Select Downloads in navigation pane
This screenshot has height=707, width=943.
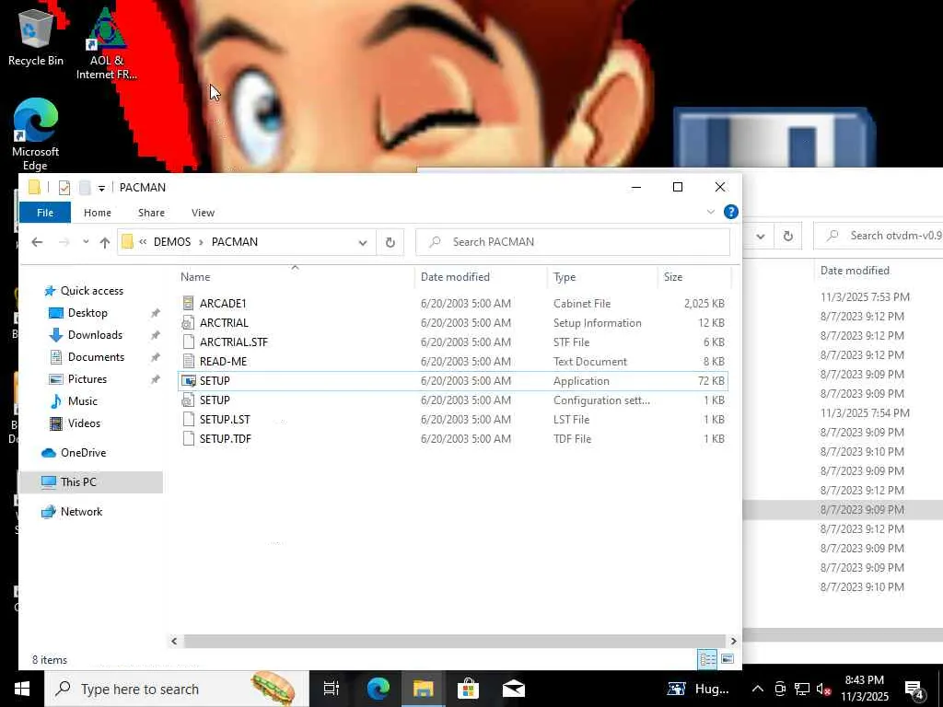[95, 335]
